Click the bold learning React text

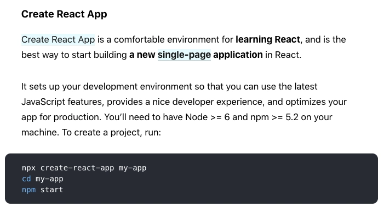pyautogui.click(x=268, y=39)
